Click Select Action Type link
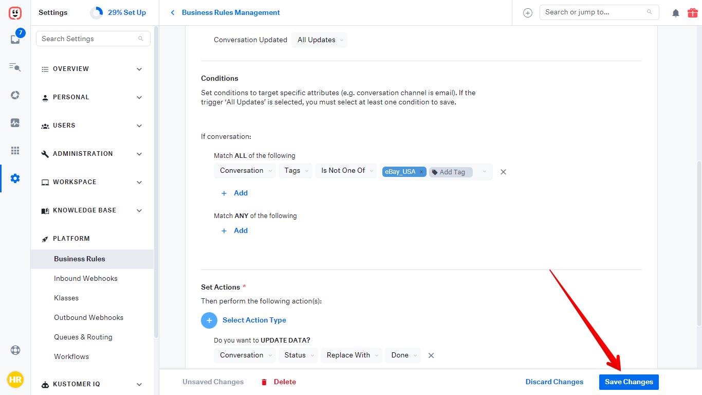Screen dimensions: 702x395 click(254, 320)
